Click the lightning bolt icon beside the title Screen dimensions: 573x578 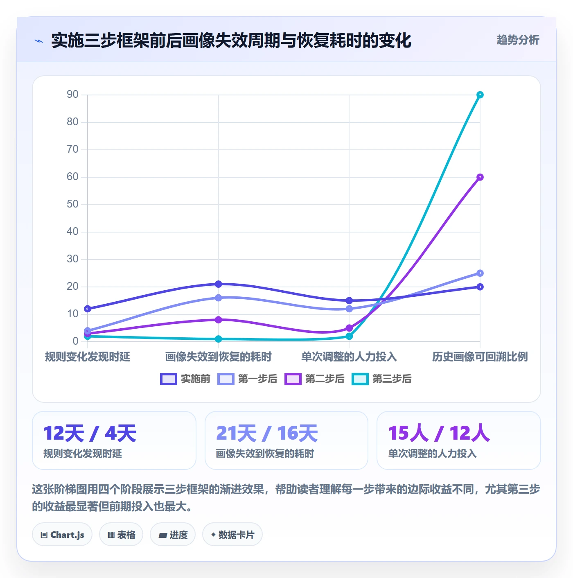pos(39,41)
